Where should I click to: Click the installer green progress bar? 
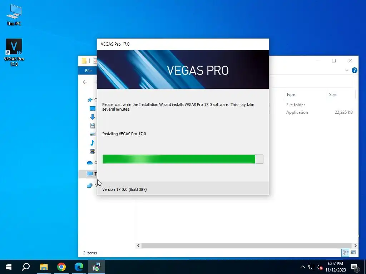[x=183, y=159]
